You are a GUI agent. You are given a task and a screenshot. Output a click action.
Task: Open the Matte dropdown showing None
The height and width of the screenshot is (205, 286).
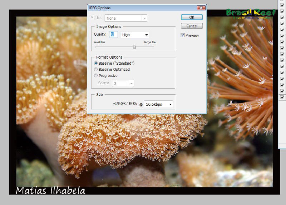(x=126, y=18)
